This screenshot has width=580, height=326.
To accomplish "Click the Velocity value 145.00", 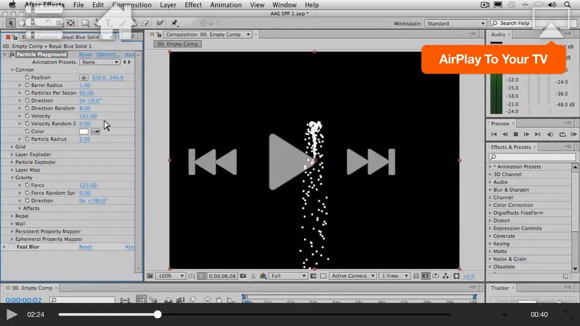I will pos(88,116).
